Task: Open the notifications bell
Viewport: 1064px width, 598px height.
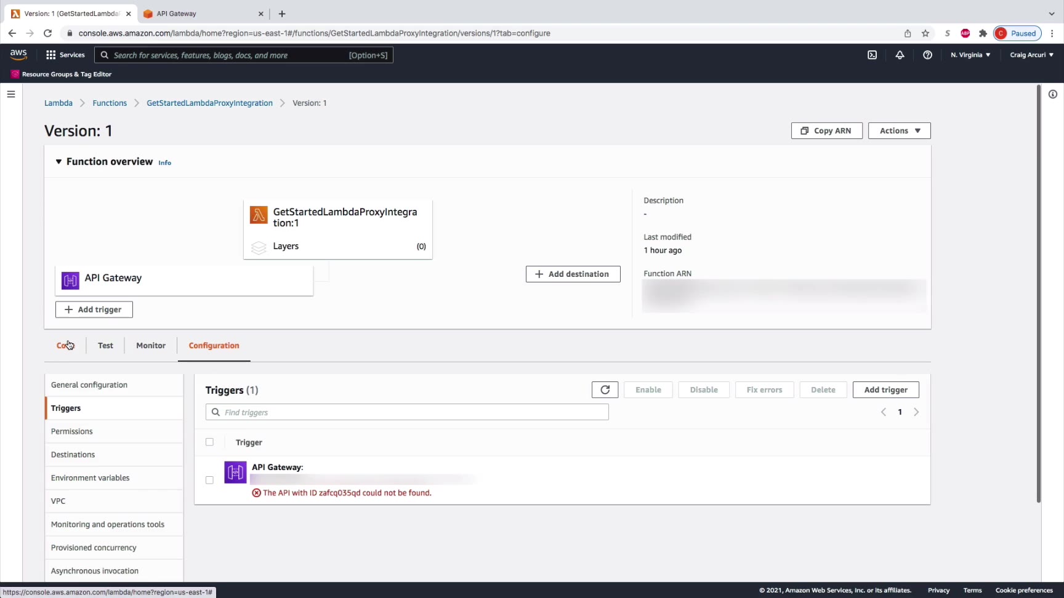Action: pos(900,55)
